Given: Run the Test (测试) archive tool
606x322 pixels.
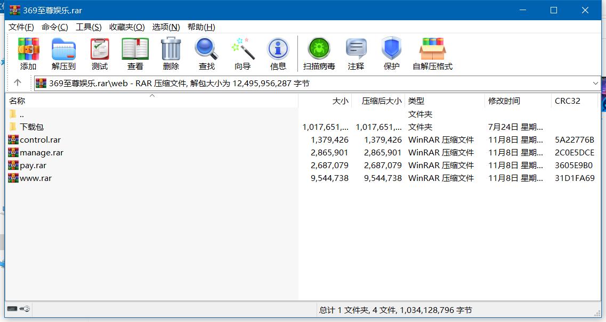Looking at the screenshot, I should pyautogui.click(x=99, y=54).
